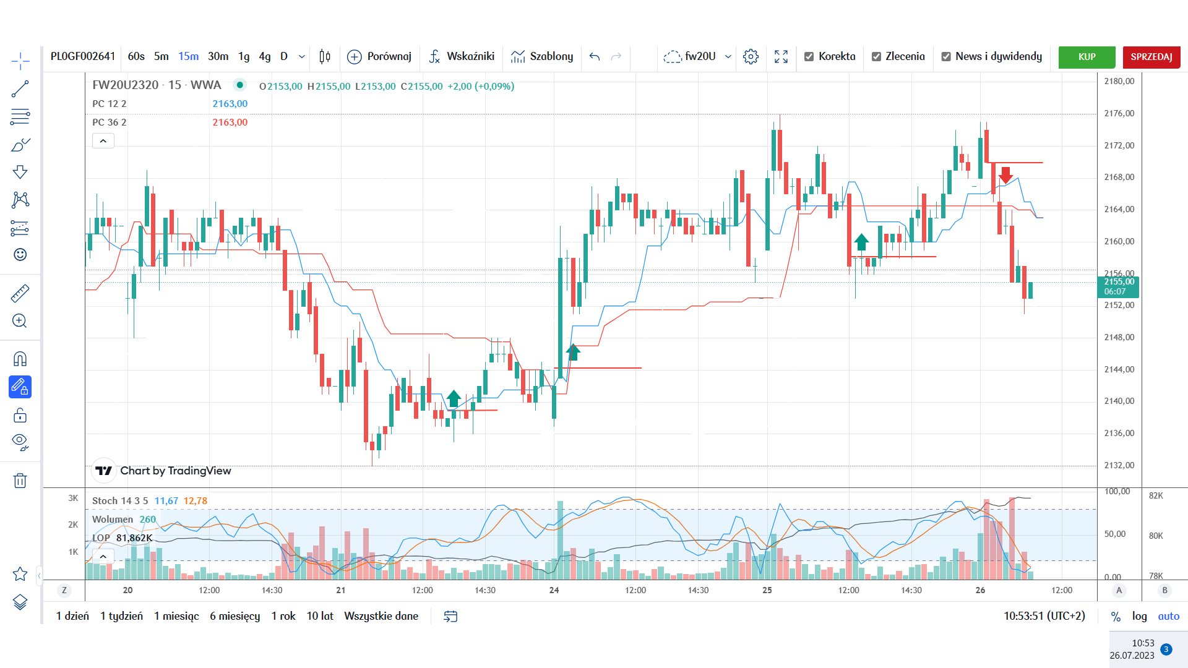
Task: Click the Porównaj compare button
Action: point(379,57)
